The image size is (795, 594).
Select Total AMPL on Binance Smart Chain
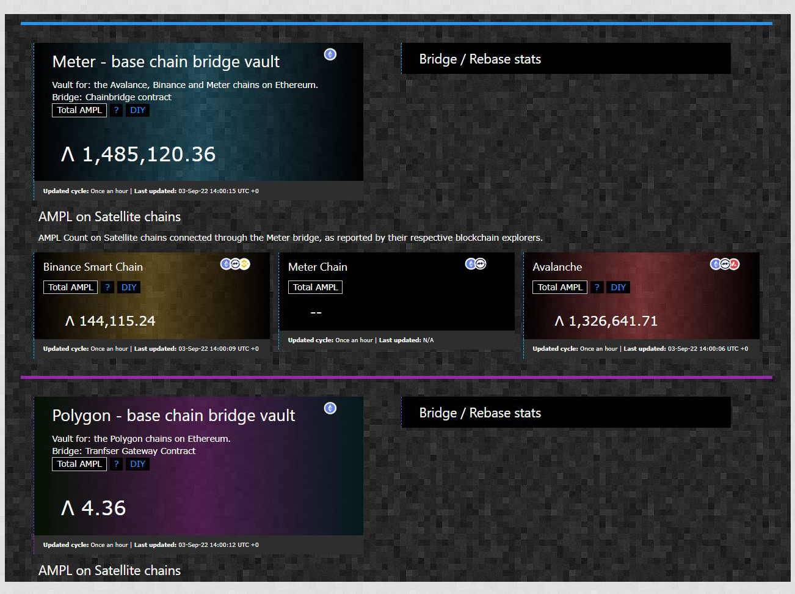[x=70, y=287]
